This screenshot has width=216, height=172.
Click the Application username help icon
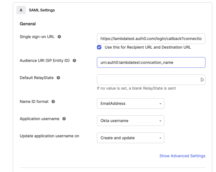point(64,119)
